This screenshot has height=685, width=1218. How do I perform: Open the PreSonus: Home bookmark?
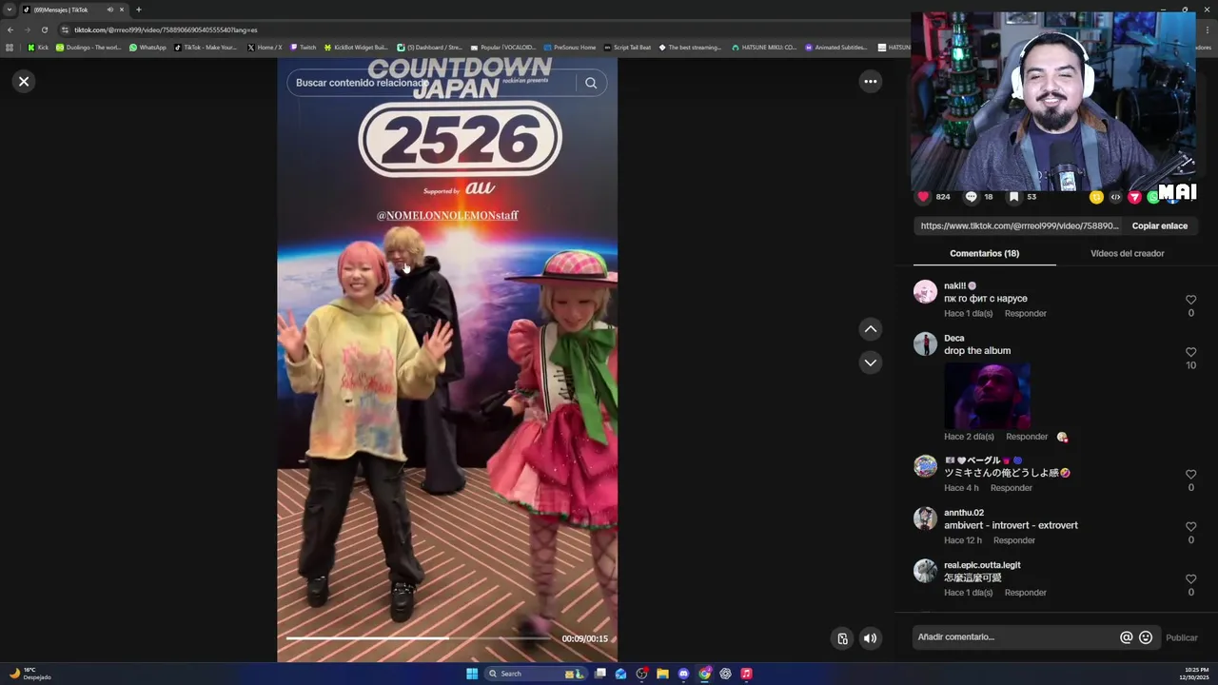pos(569,47)
